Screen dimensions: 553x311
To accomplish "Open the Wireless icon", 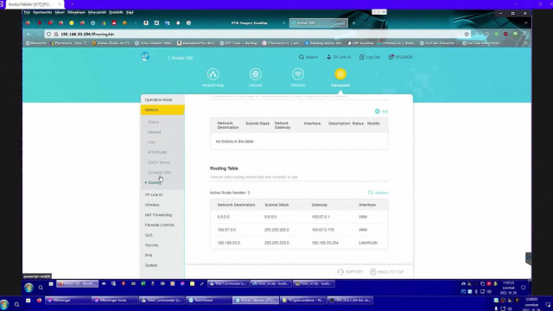I will pyautogui.click(x=298, y=74).
